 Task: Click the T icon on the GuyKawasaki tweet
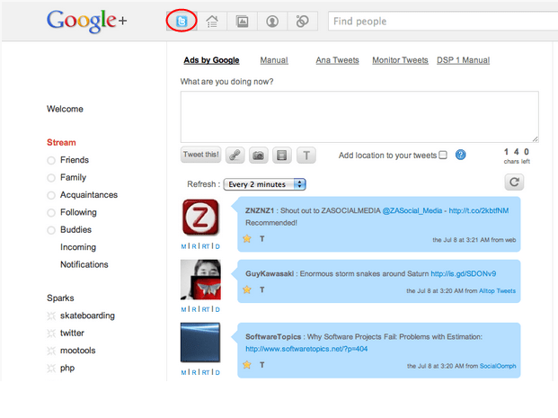click(261, 289)
